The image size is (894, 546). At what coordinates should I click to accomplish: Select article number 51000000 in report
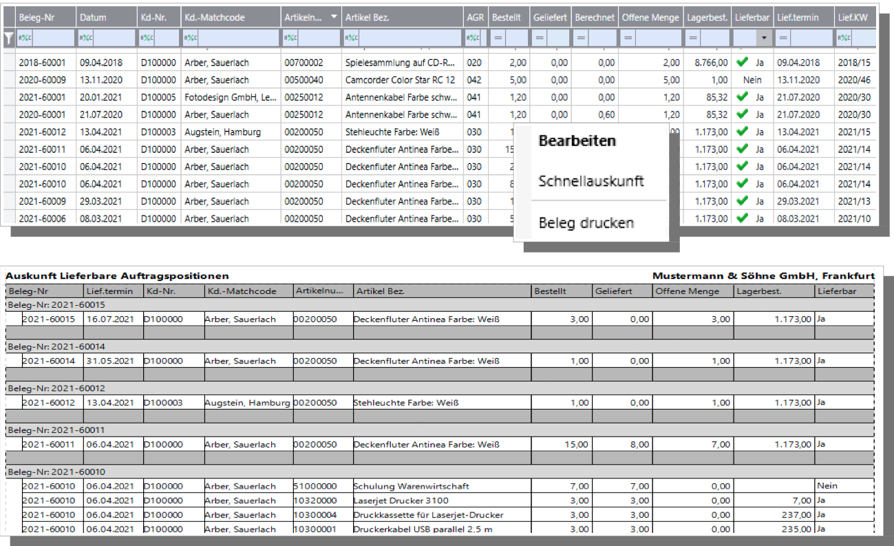point(315,486)
